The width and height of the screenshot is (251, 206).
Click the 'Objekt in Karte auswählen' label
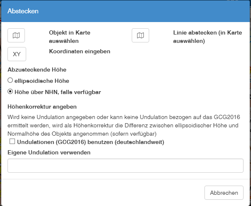69,37
